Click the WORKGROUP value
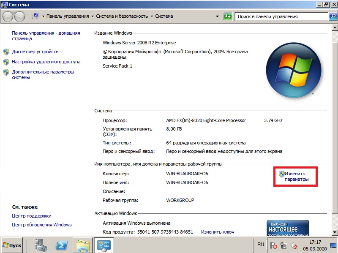Screen dimensions: 338x253 click(180, 200)
